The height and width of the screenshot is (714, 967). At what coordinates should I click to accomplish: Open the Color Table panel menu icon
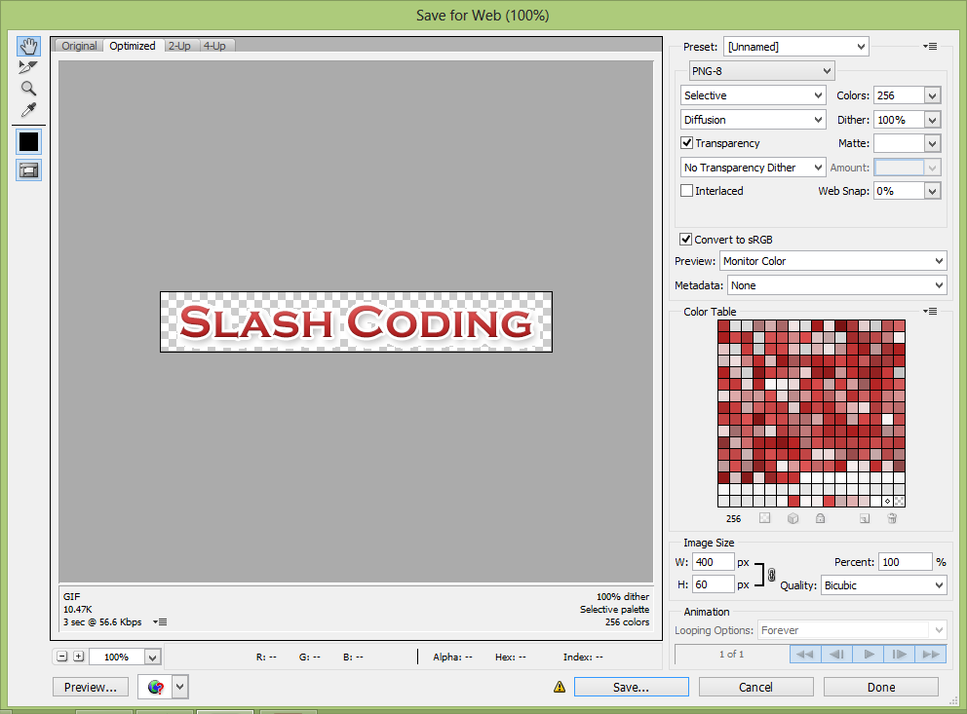click(x=930, y=311)
